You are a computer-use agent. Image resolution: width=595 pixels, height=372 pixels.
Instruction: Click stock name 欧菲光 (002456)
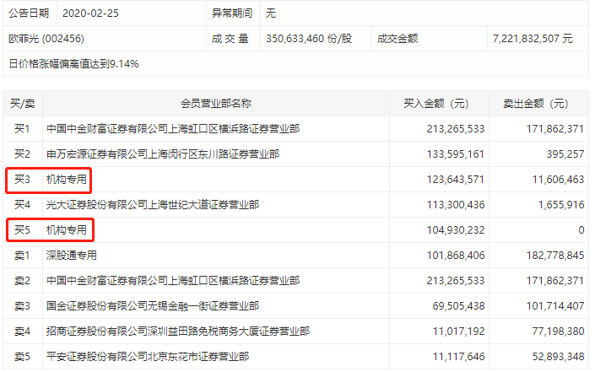click(46, 39)
